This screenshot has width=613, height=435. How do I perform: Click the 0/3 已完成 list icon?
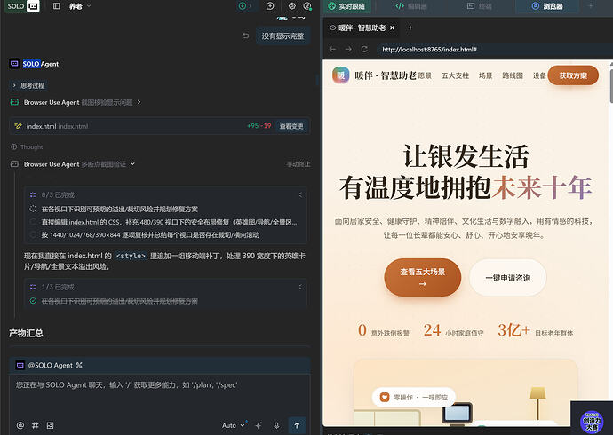(33, 194)
